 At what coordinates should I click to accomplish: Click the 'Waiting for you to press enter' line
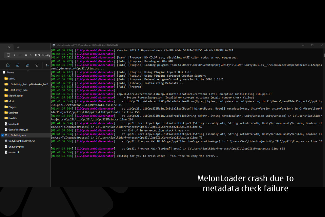tap(135, 156)
